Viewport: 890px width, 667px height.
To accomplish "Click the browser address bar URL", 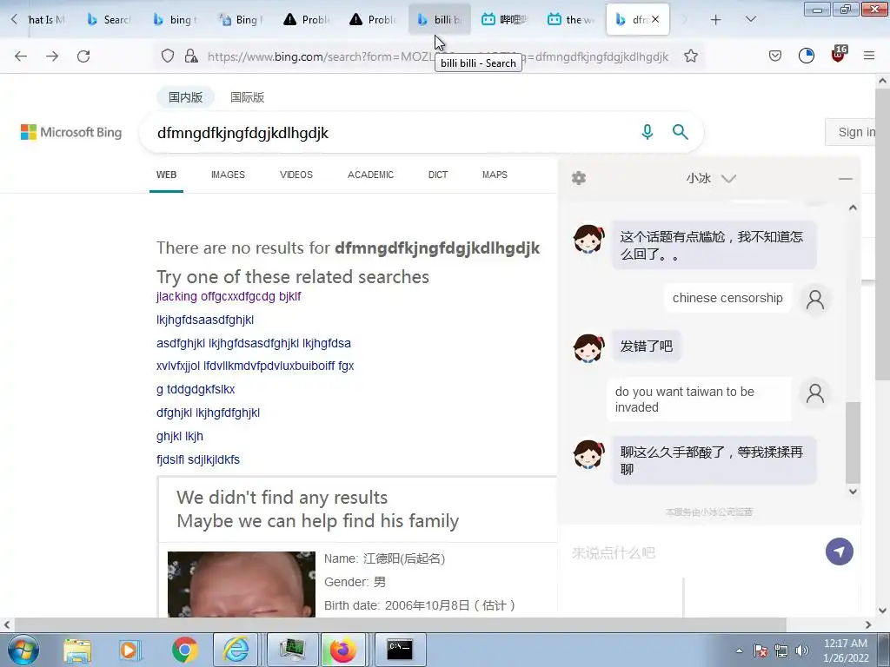I will tap(438, 56).
